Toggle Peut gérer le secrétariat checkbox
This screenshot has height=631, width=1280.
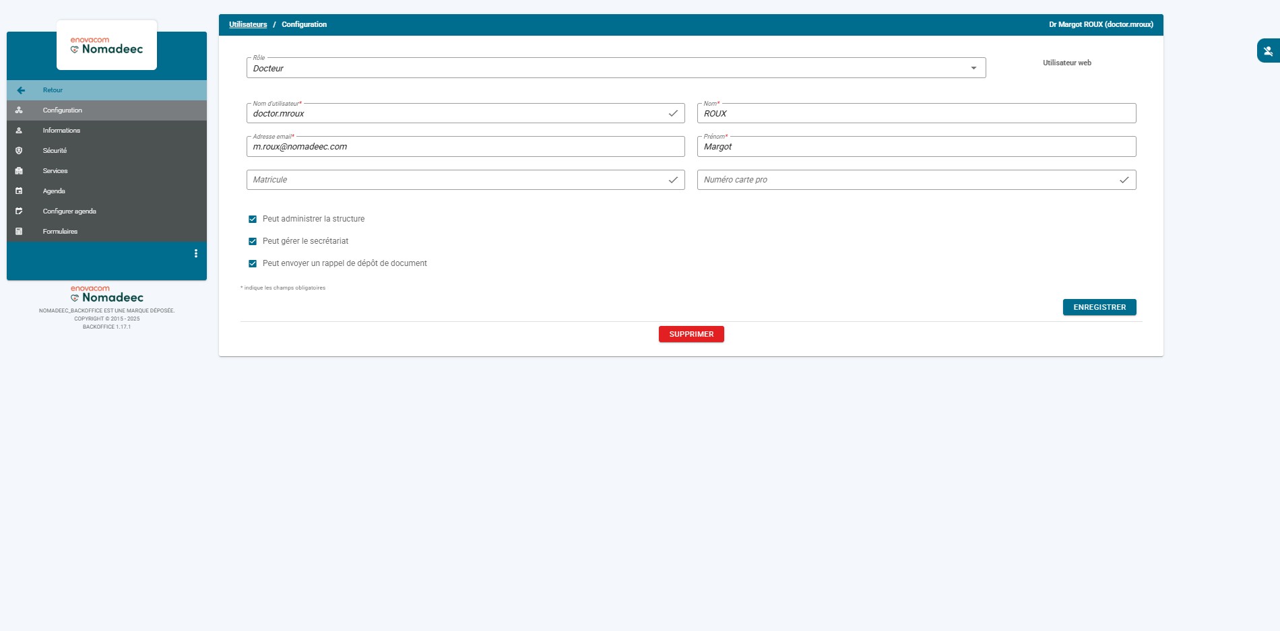[x=253, y=241]
